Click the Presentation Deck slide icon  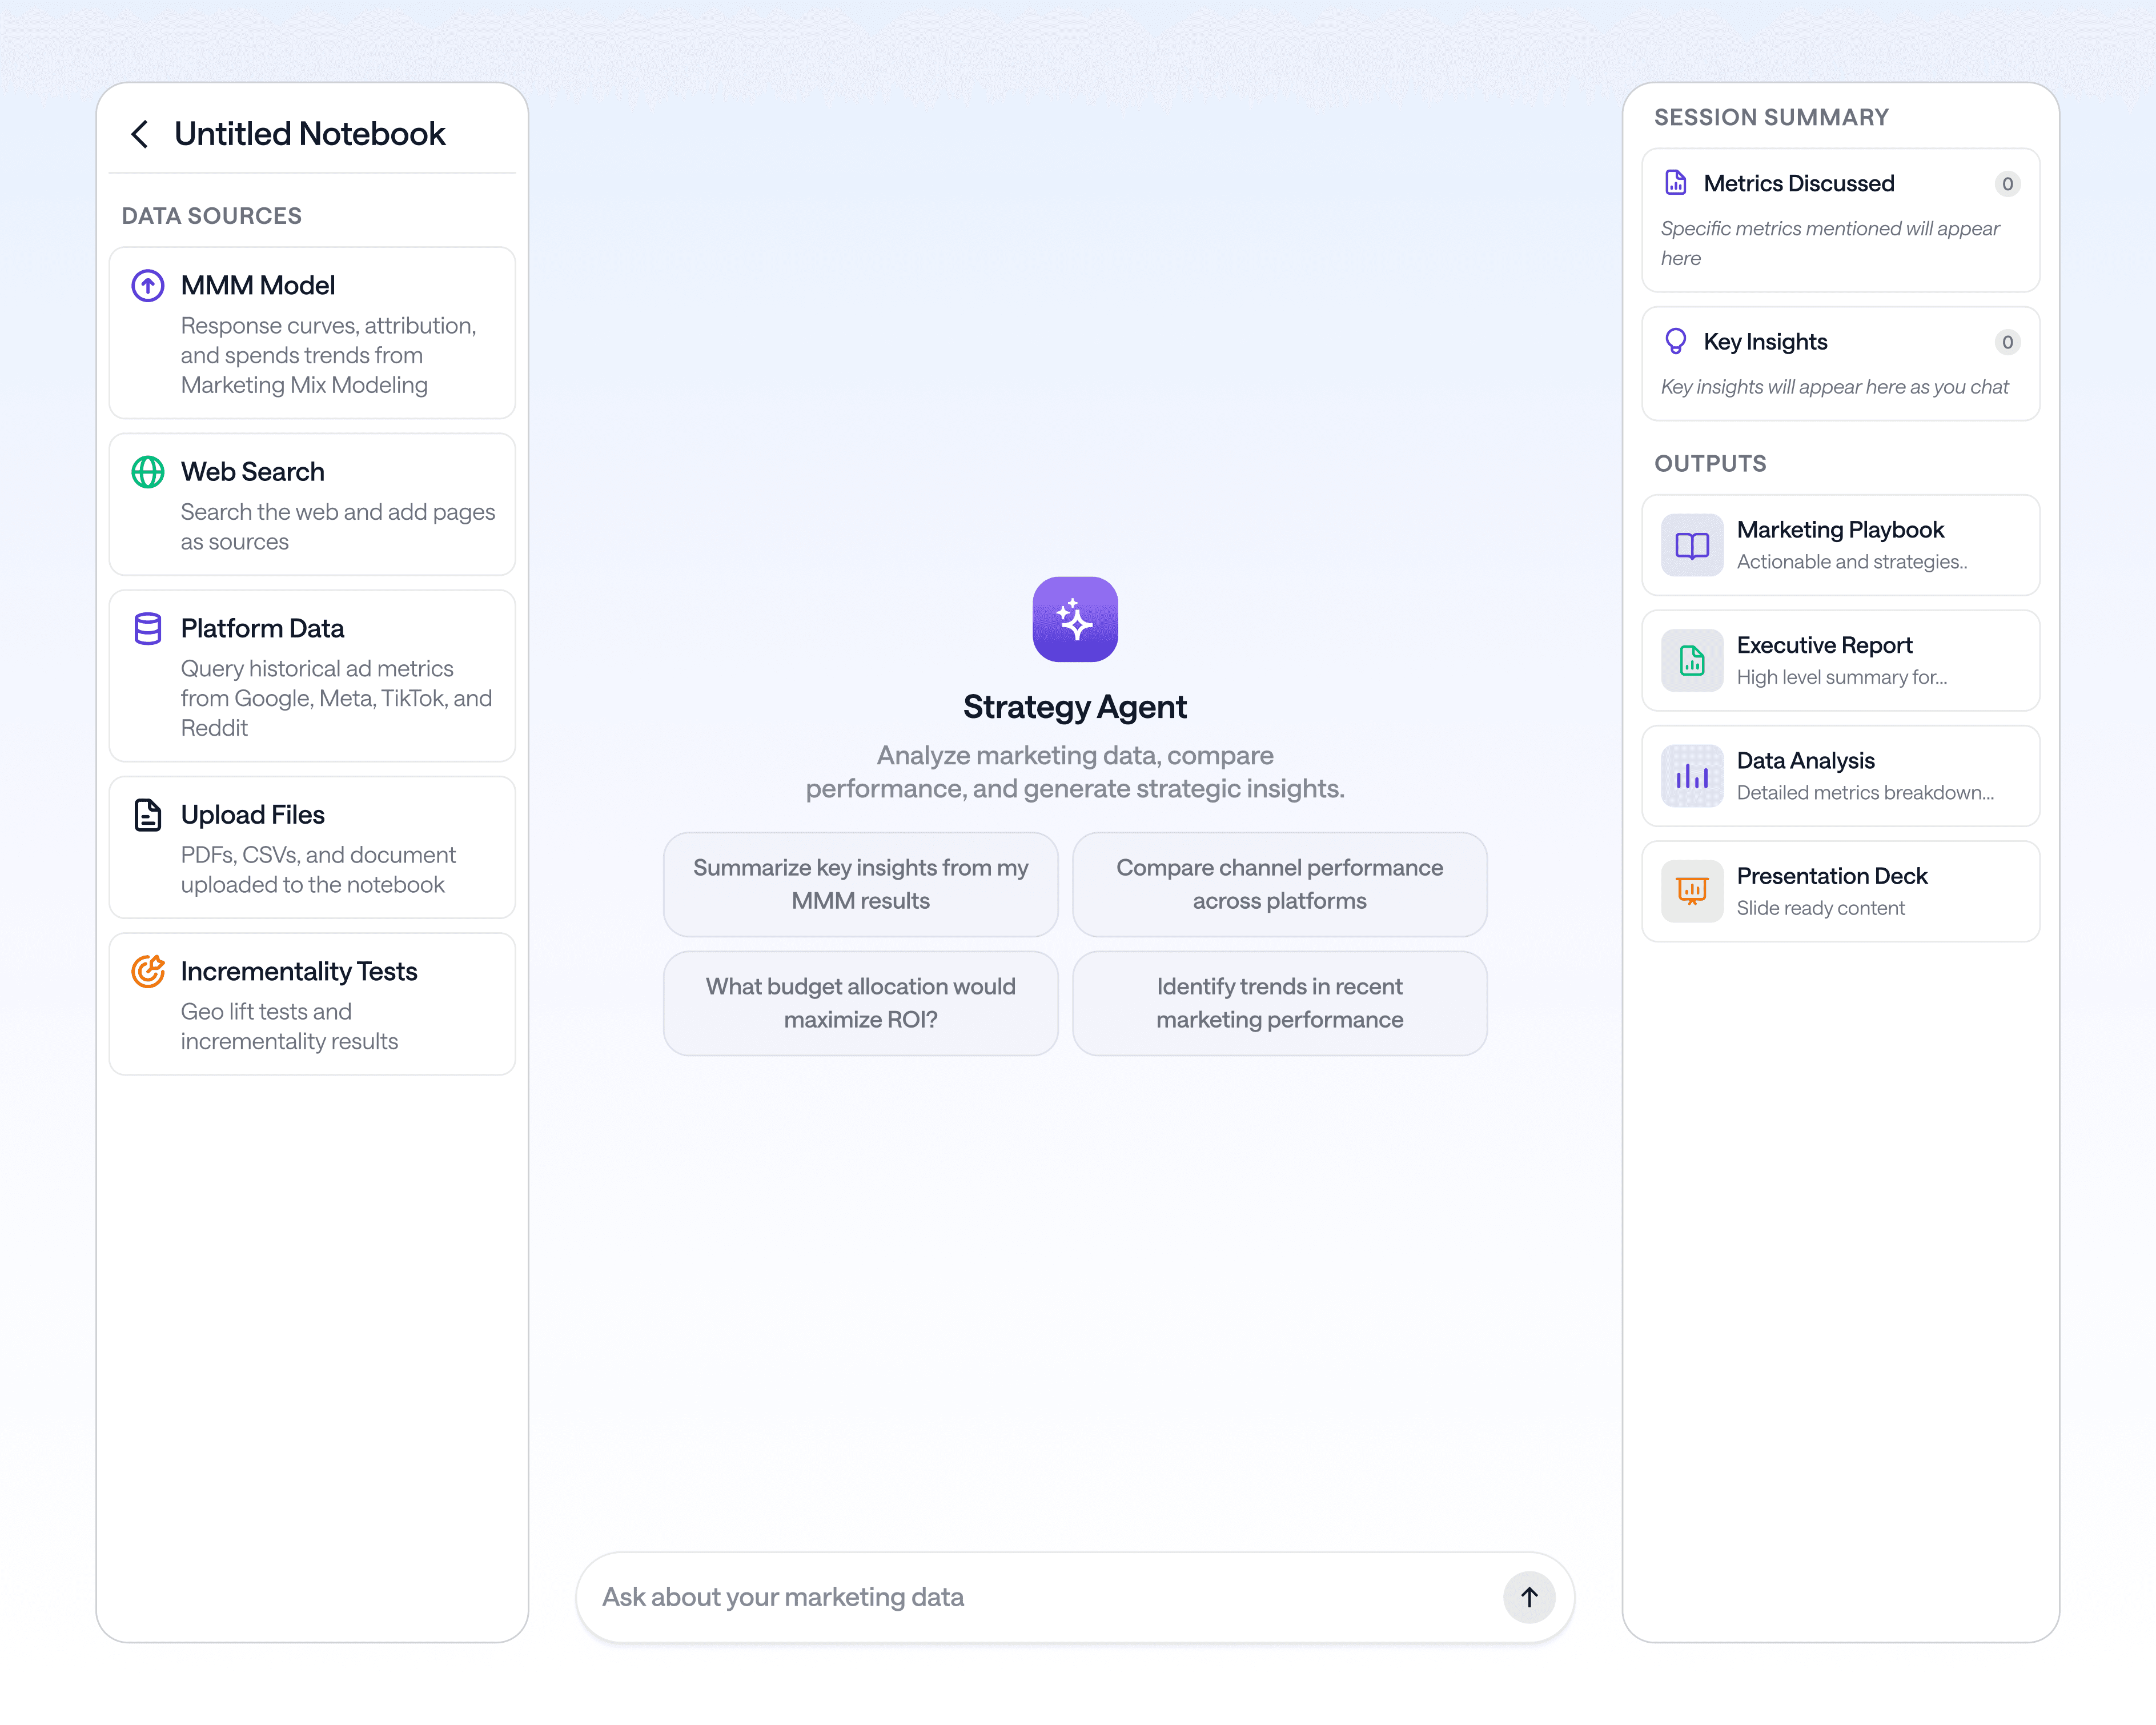point(1692,891)
